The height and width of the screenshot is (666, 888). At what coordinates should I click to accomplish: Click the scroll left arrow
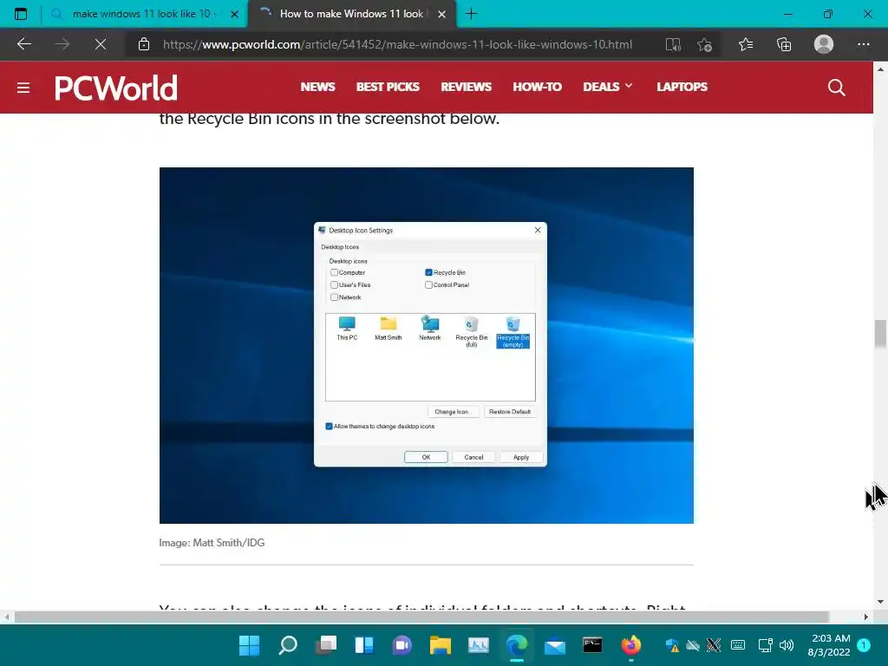pos(6,617)
